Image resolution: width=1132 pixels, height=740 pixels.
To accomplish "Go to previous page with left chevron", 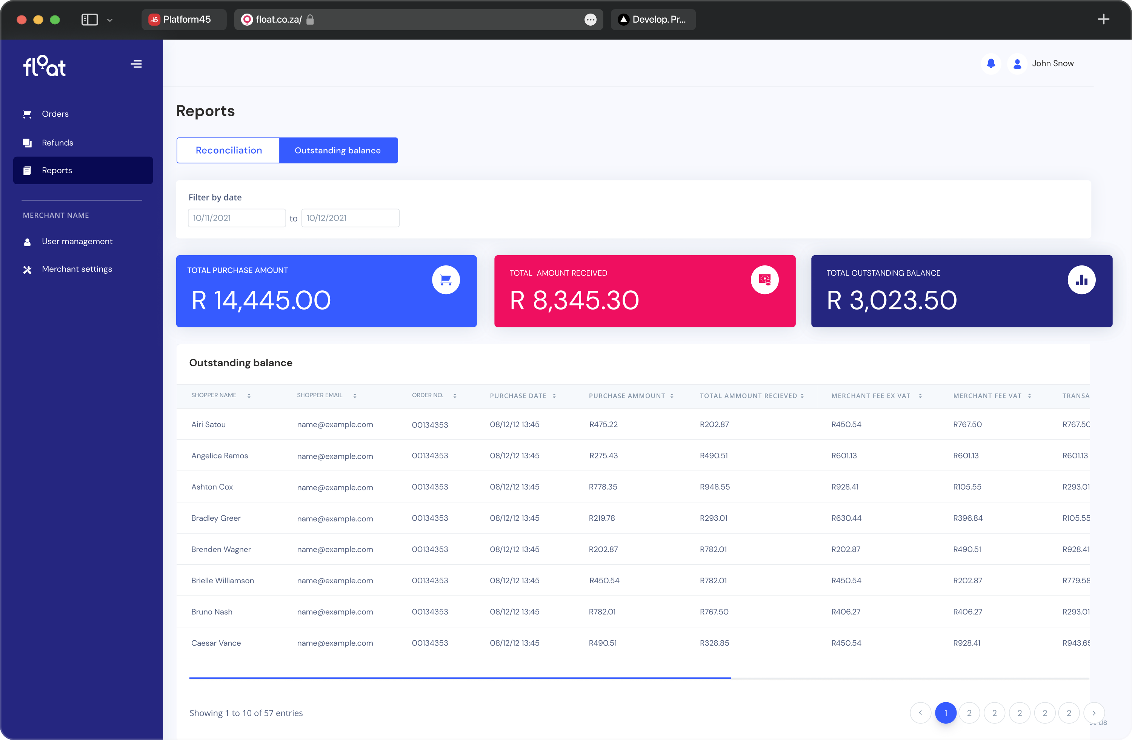I will 920,713.
